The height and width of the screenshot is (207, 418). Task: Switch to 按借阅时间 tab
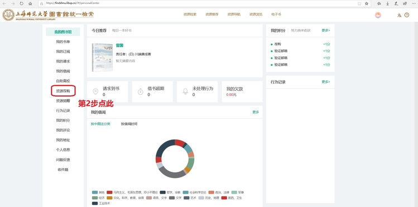coord(129,124)
